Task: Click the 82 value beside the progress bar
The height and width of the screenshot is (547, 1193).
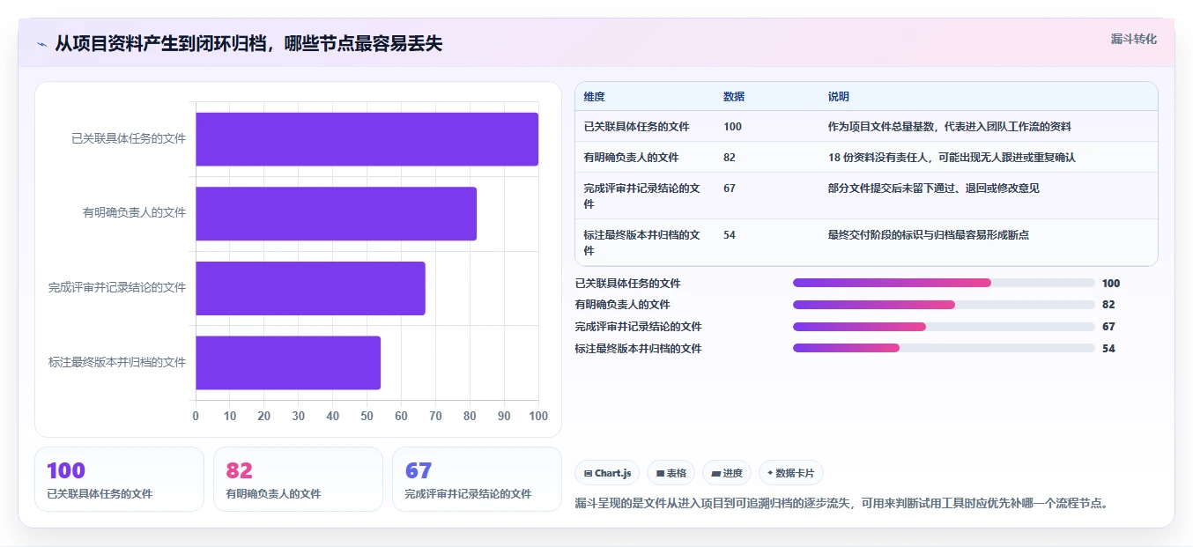Action: [x=1108, y=305]
